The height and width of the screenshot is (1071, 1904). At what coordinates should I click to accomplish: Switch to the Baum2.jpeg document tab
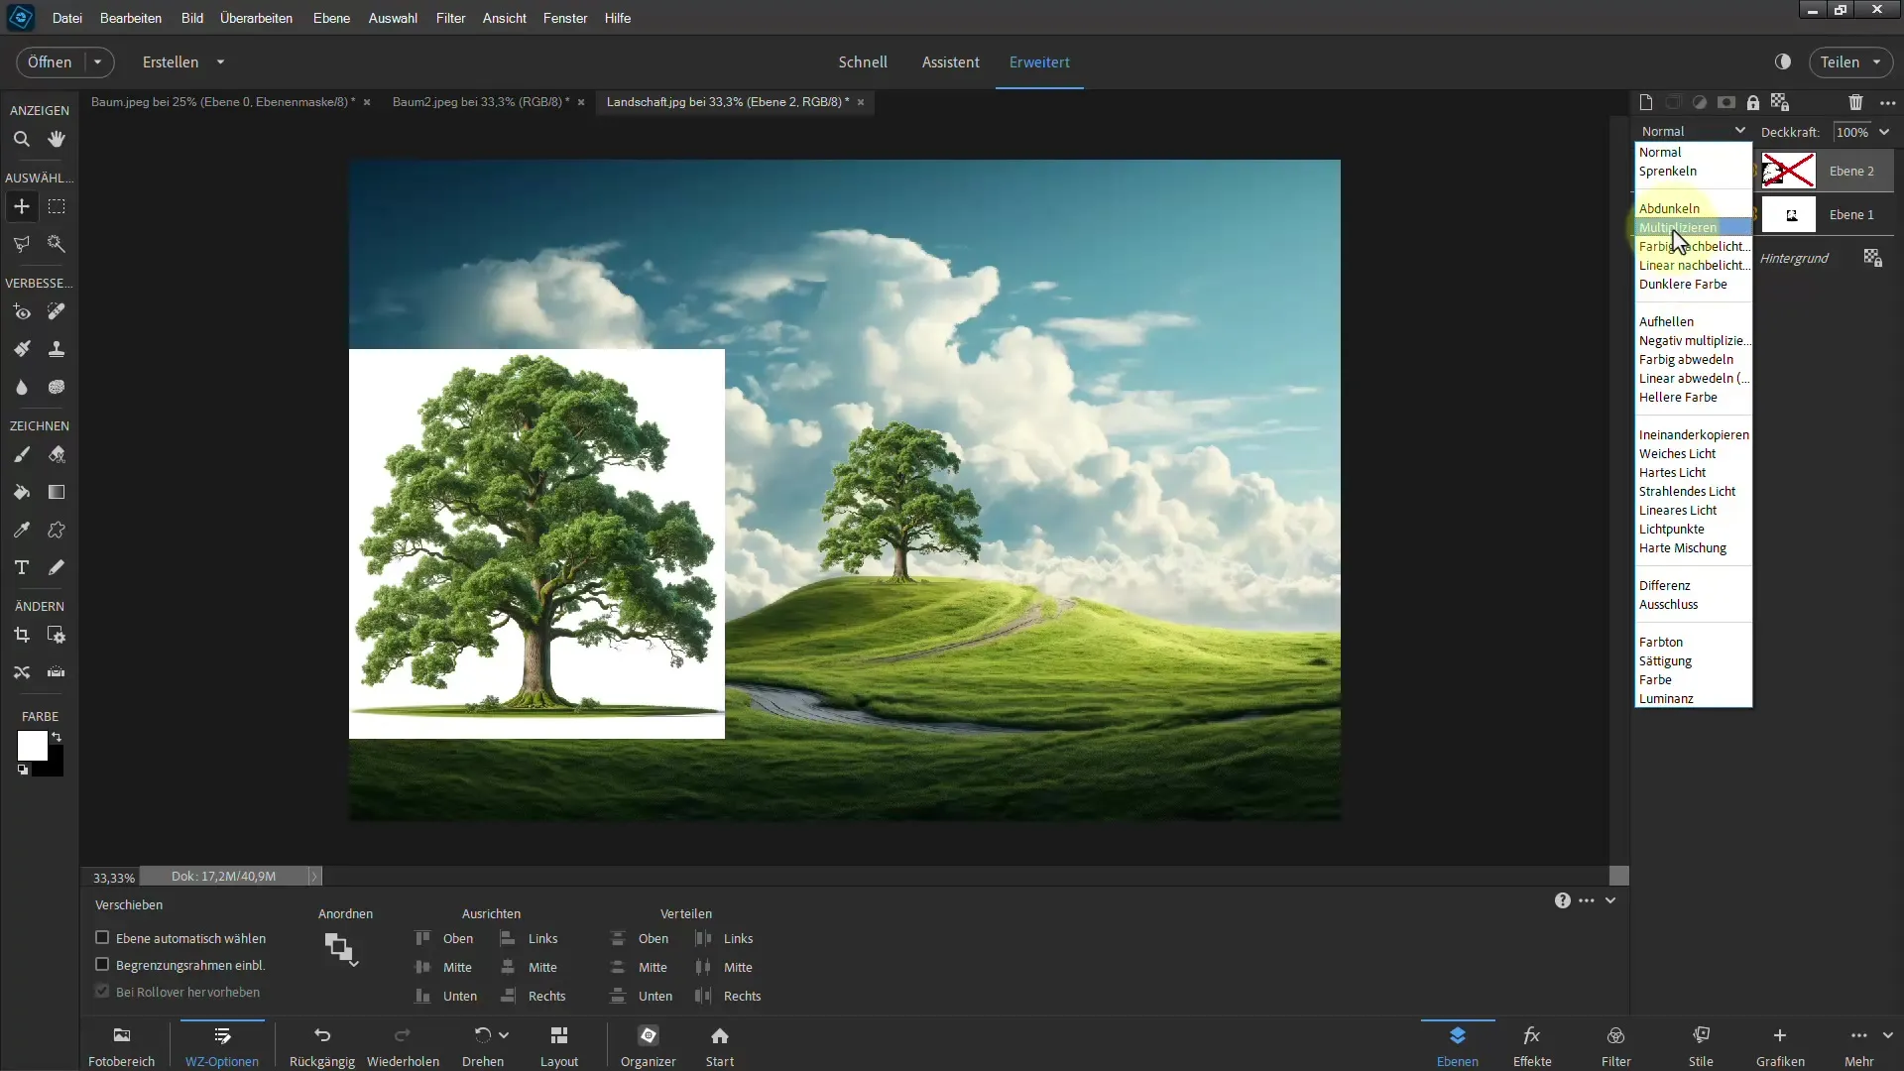[x=481, y=101]
